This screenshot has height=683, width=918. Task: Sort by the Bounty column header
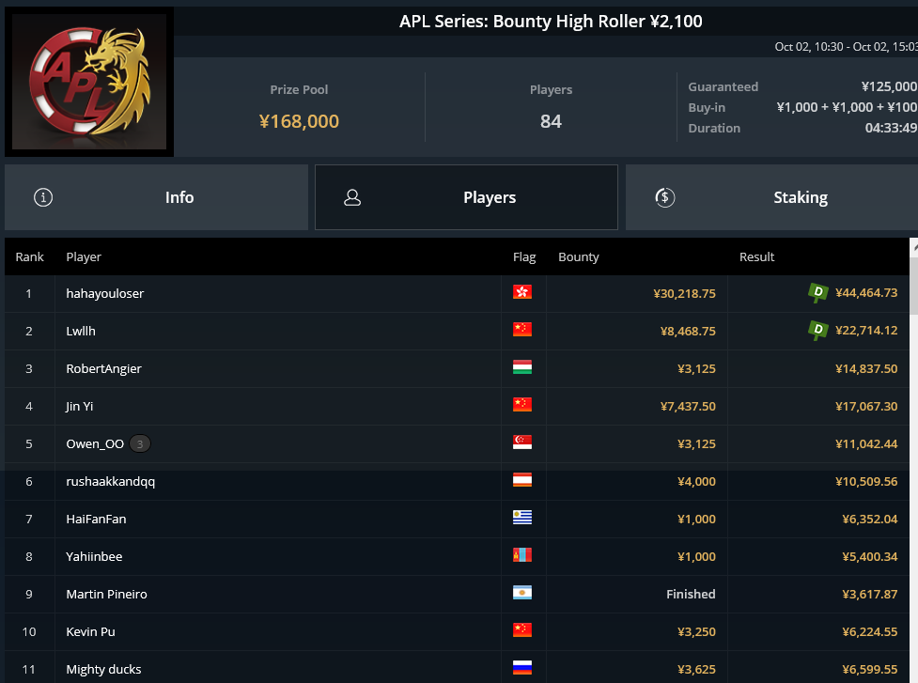[579, 256]
